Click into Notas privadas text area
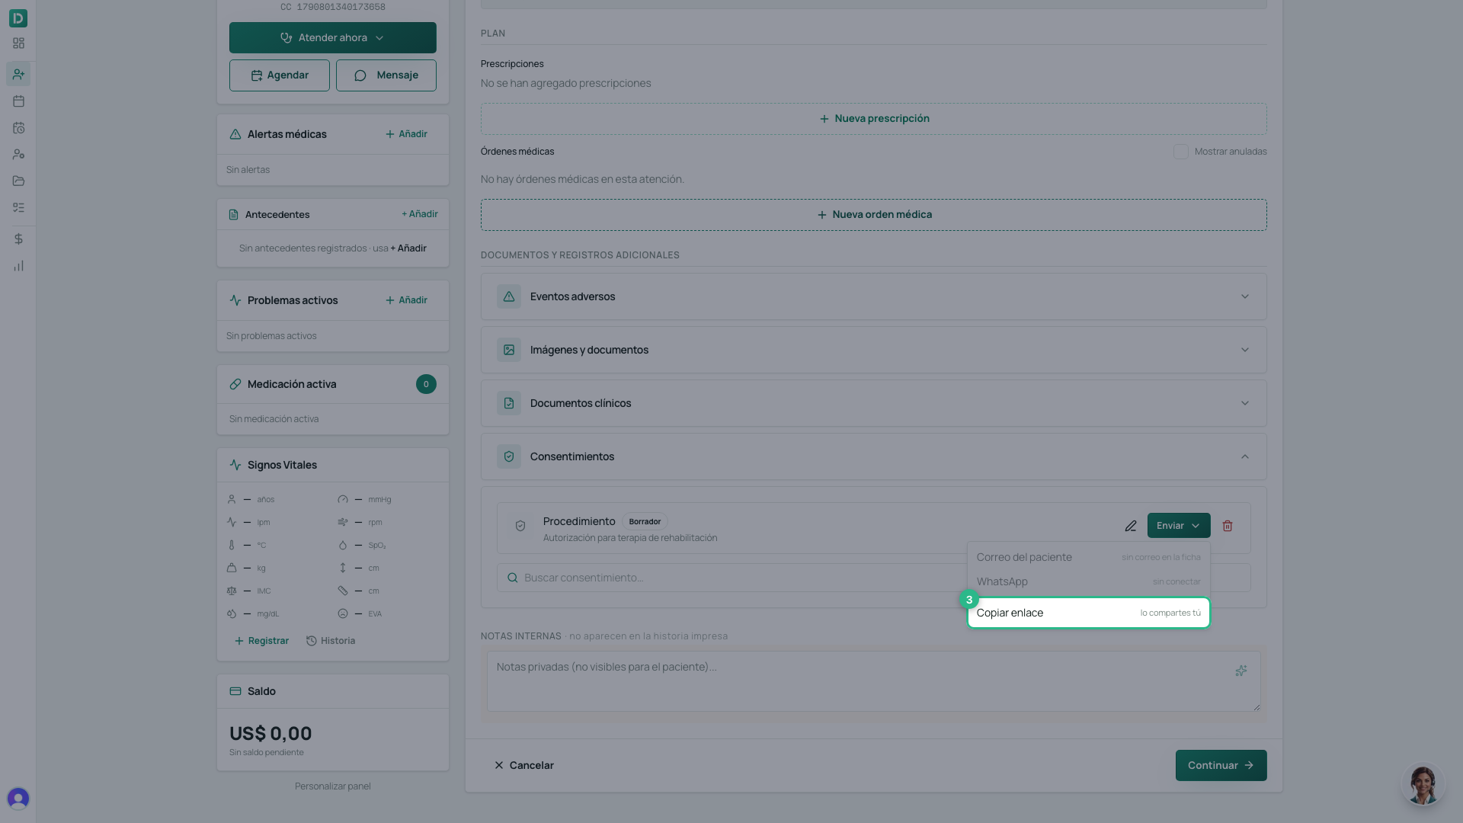This screenshot has width=1463, height=823. point(873,681)
